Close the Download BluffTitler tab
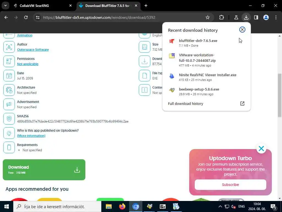Screen dimensions: 282x212 136,6
